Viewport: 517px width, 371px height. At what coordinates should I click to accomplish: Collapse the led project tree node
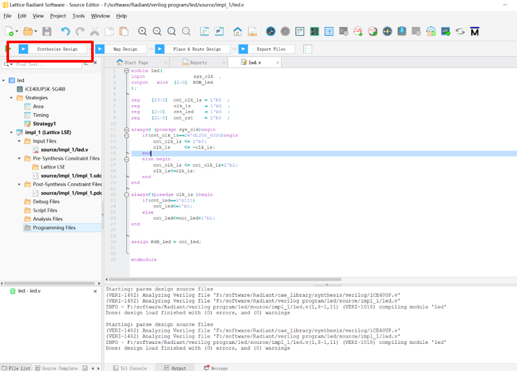point(4,80)
